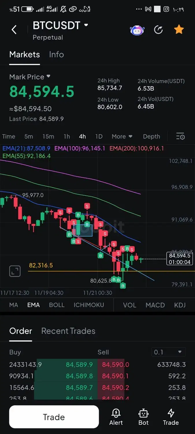195x434 pixels.
Task: Select 4h timeframe
Action: [82, 136]
